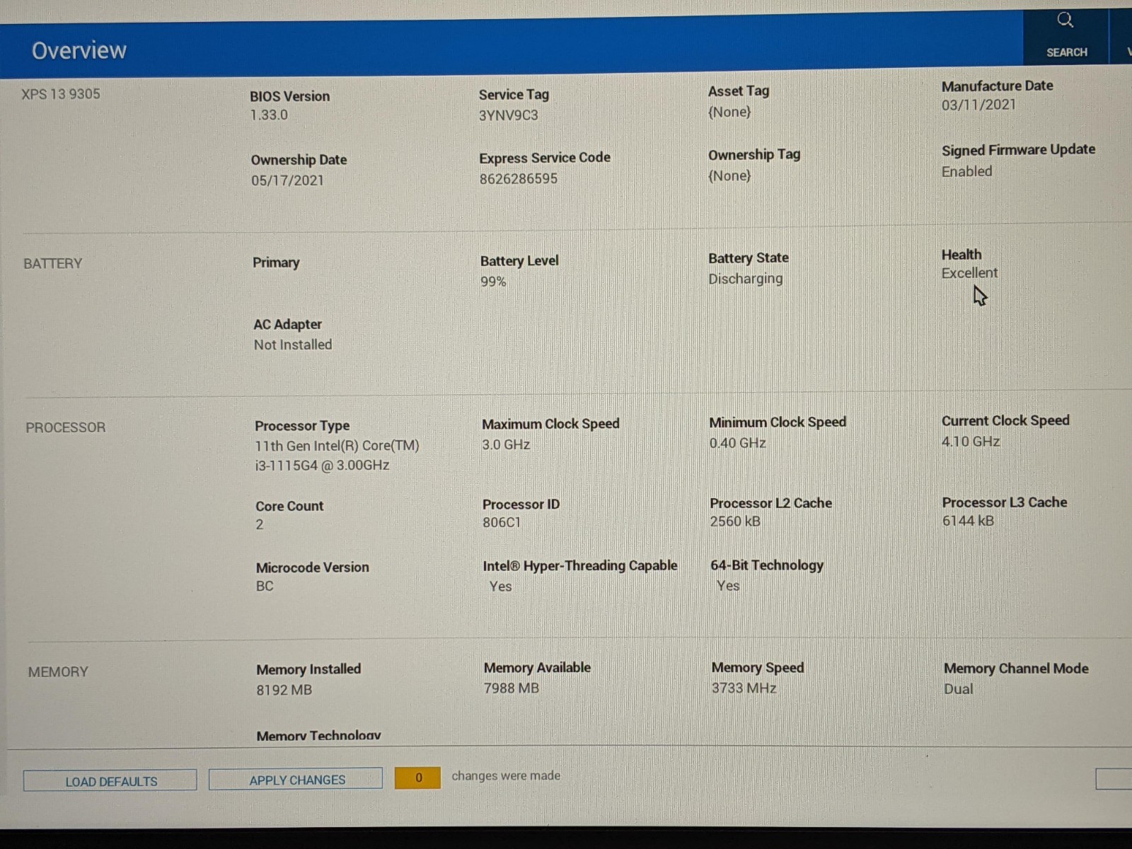Select the microcode version value 'BC'
The width and height of the screenshot is (1132, 849).
coord(265,587)
